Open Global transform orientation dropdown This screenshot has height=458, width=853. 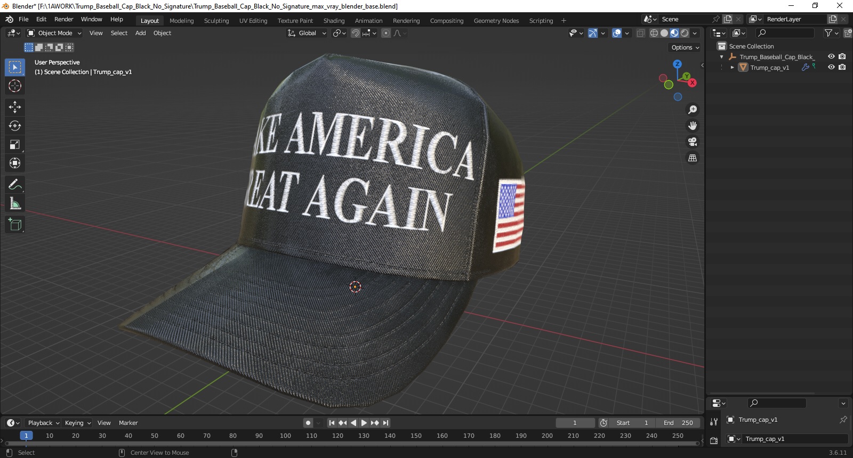pyautogui.click(x=307, y=33)
